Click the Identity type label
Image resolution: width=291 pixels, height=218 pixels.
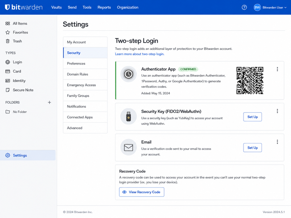coord(19,81)
